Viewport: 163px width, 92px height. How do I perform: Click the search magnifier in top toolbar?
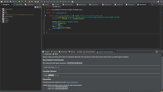point(154,2)
